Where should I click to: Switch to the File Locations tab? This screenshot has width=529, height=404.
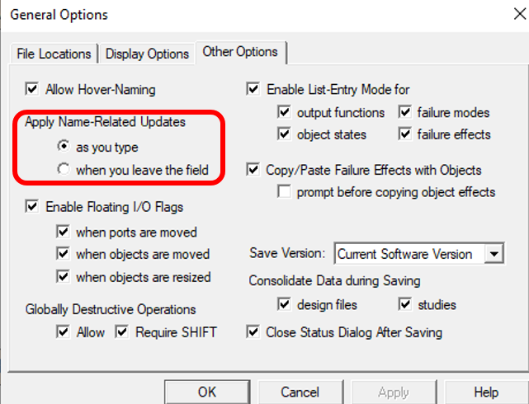[54, 54]
